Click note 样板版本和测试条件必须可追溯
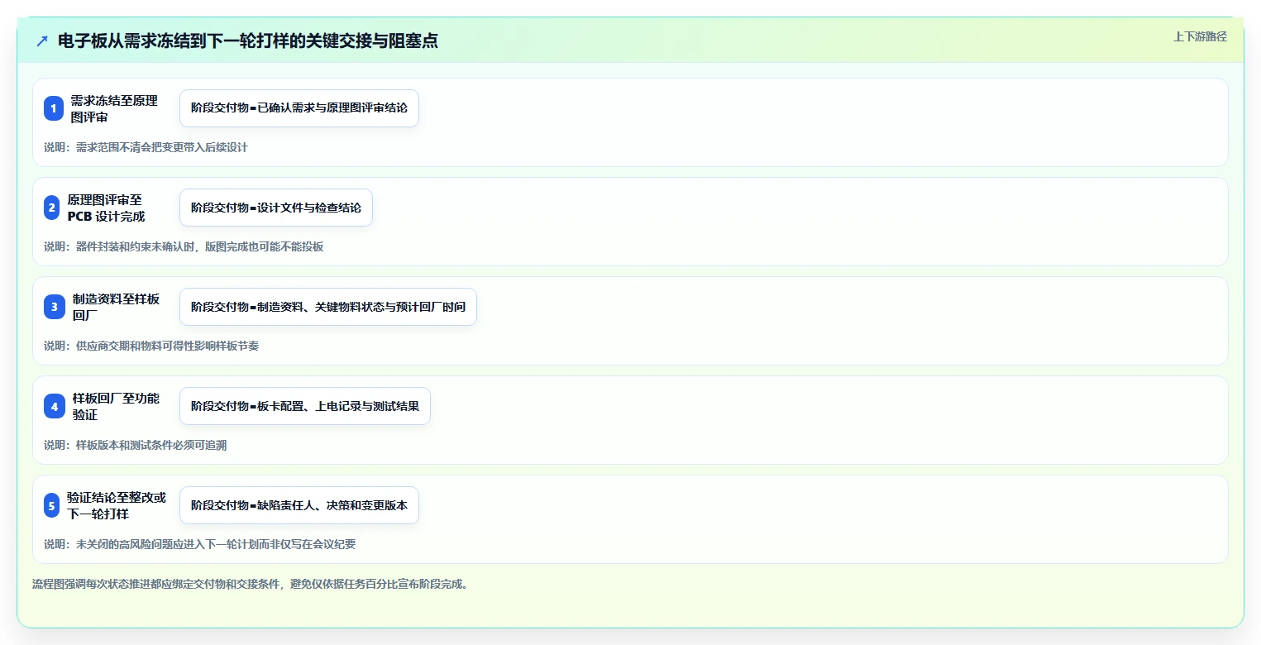 pyautogui.click(x=135, y=445)
